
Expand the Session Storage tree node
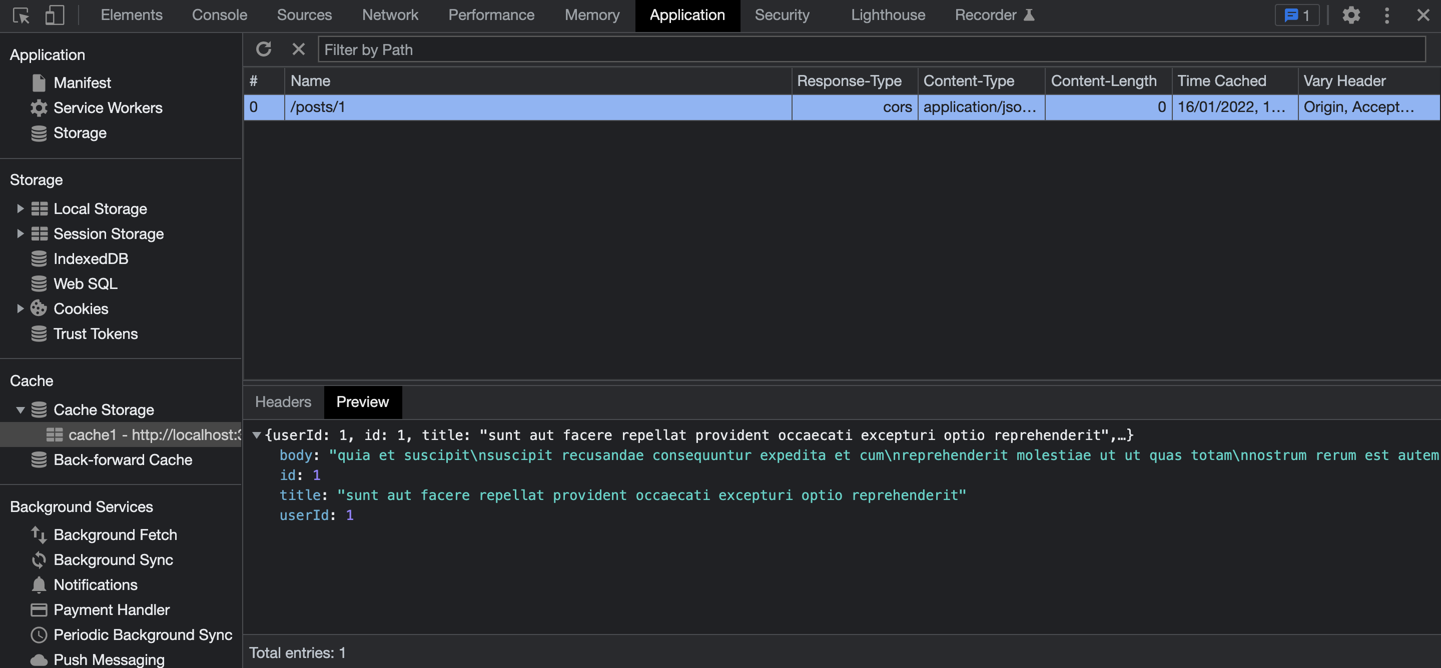[20, 233]
